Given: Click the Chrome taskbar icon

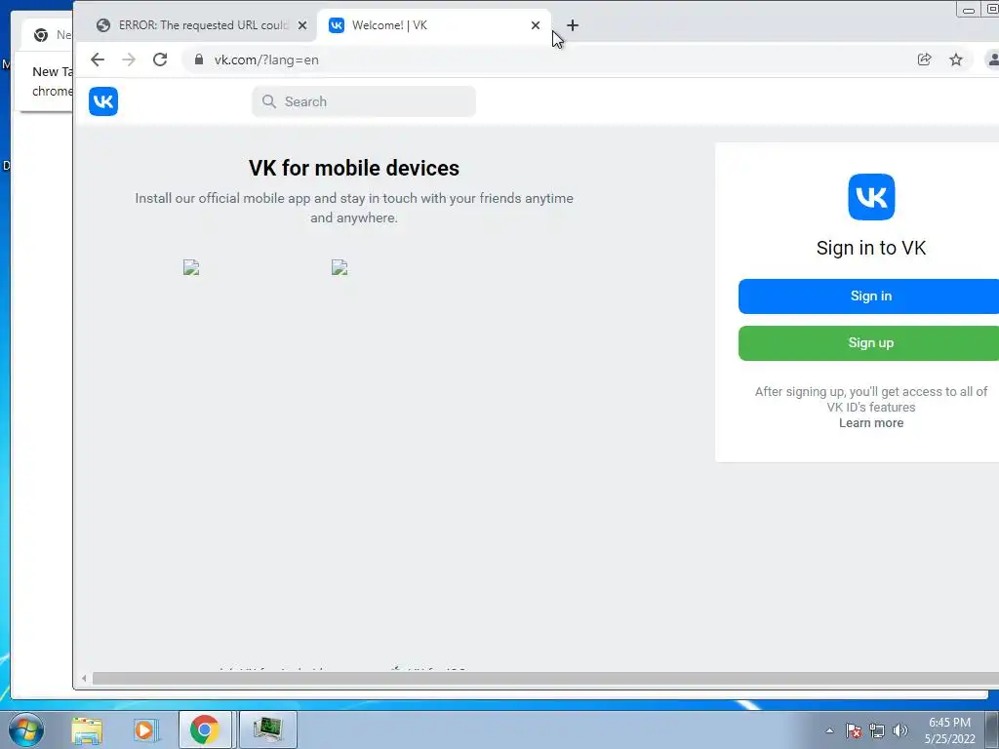Looking at the screenshot, I should point(205,729).
